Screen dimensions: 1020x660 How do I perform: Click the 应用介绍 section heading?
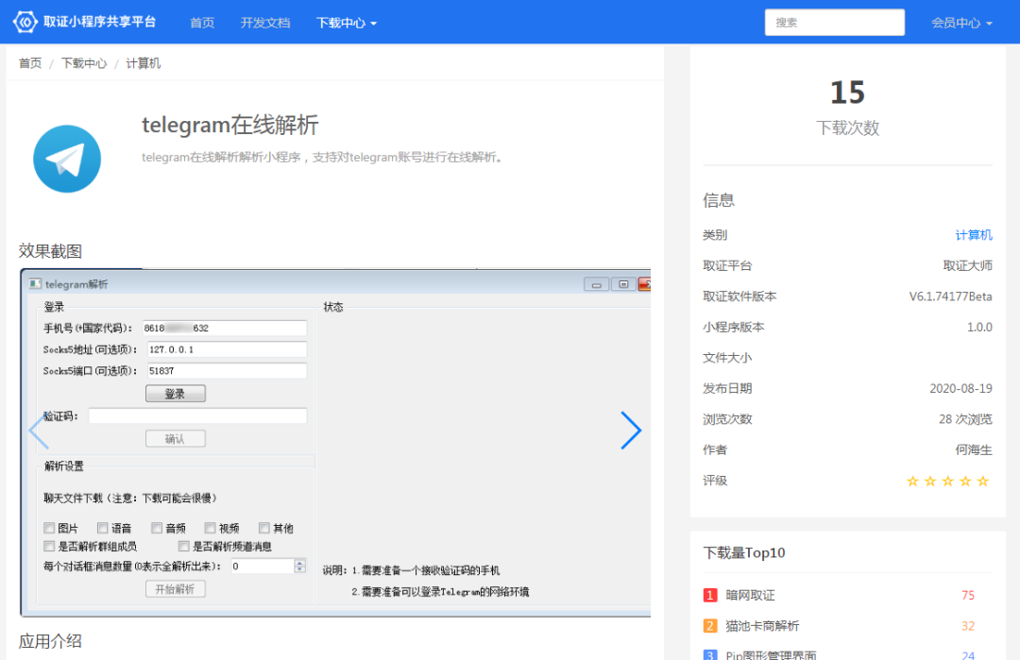pos(50,641)
